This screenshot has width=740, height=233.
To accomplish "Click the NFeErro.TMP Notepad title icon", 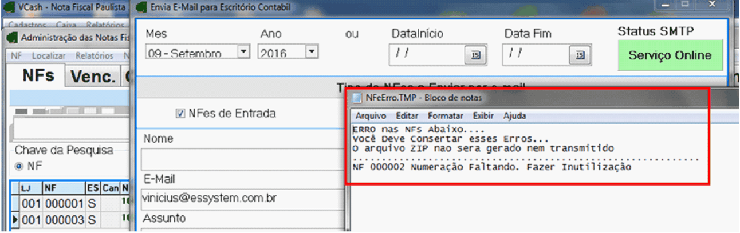I will pyautogui.click(x=357, y=98).
